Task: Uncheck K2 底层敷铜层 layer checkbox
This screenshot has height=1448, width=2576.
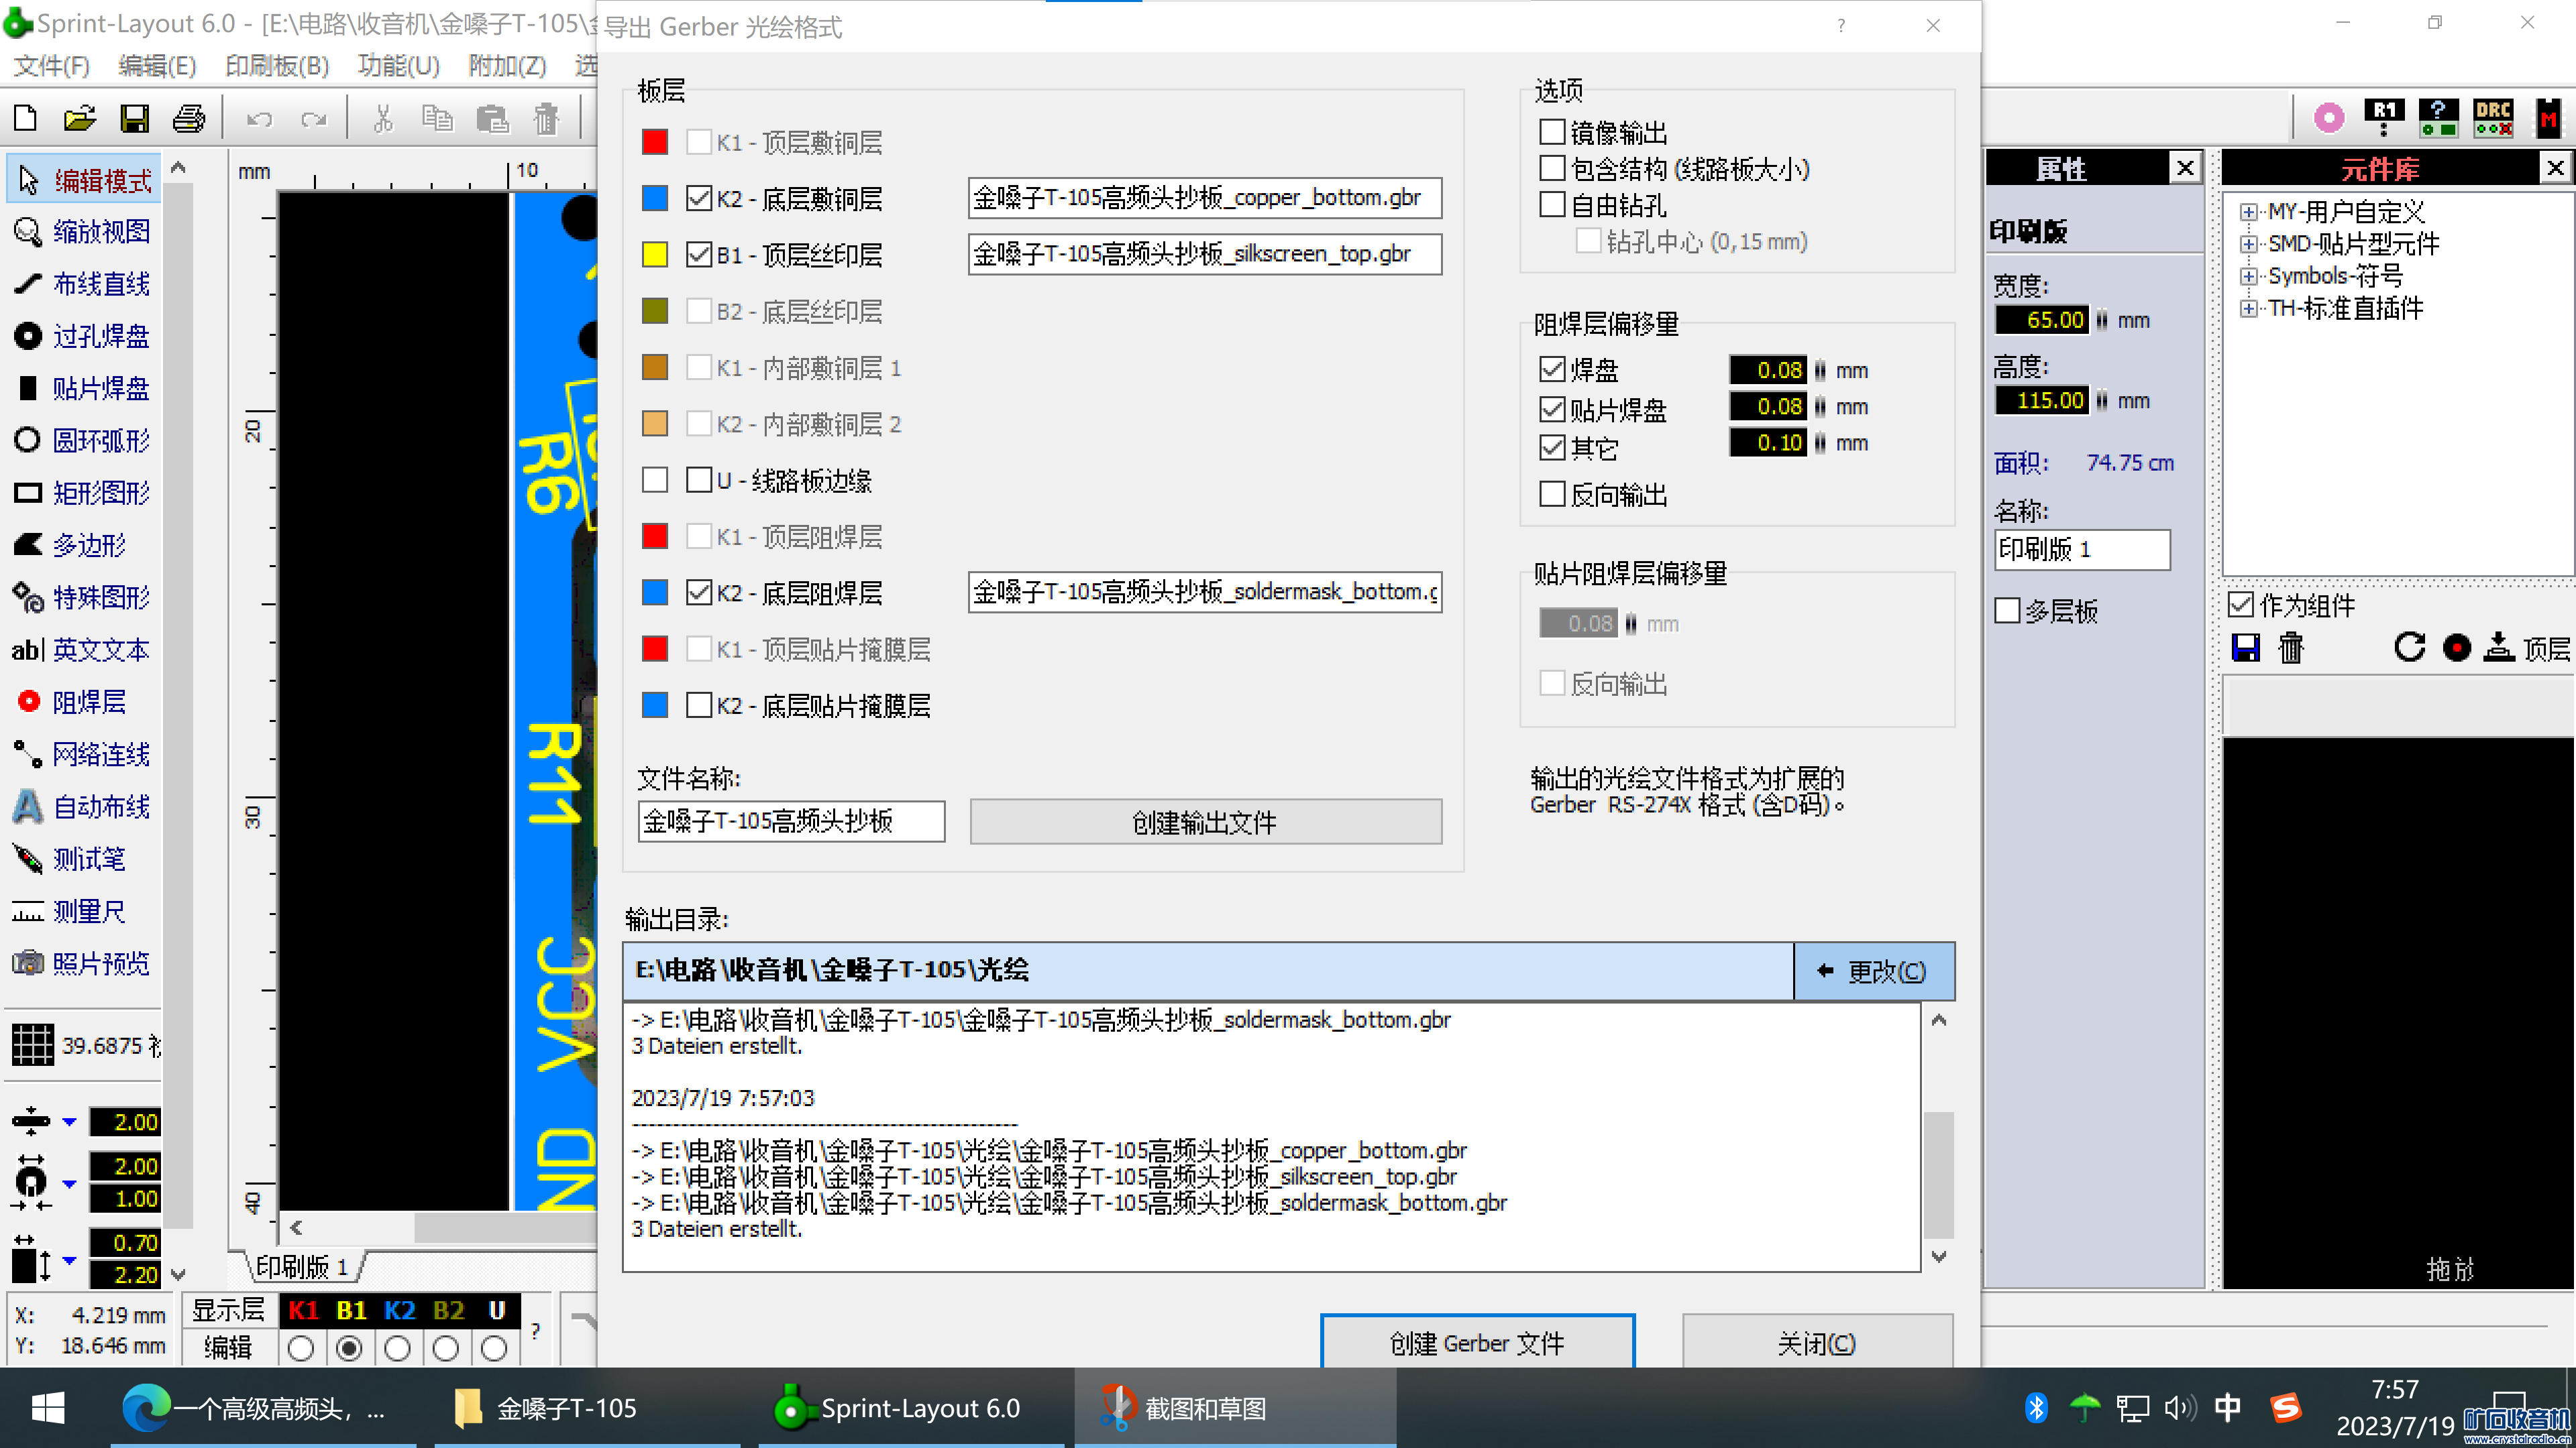Action: 699,198
